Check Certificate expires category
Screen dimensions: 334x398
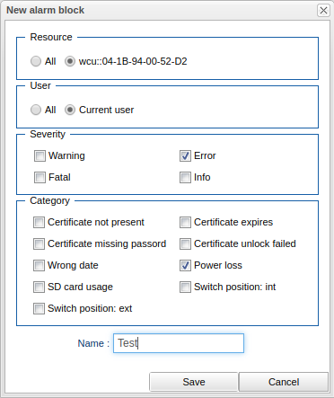(x=185, y=222)
